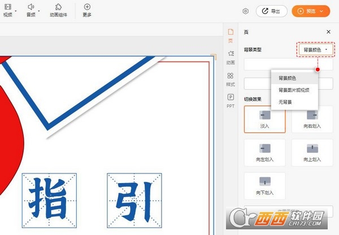Switch to the 页 sidebar tab
Screen dimensions: 339x235
click(230, 36)
